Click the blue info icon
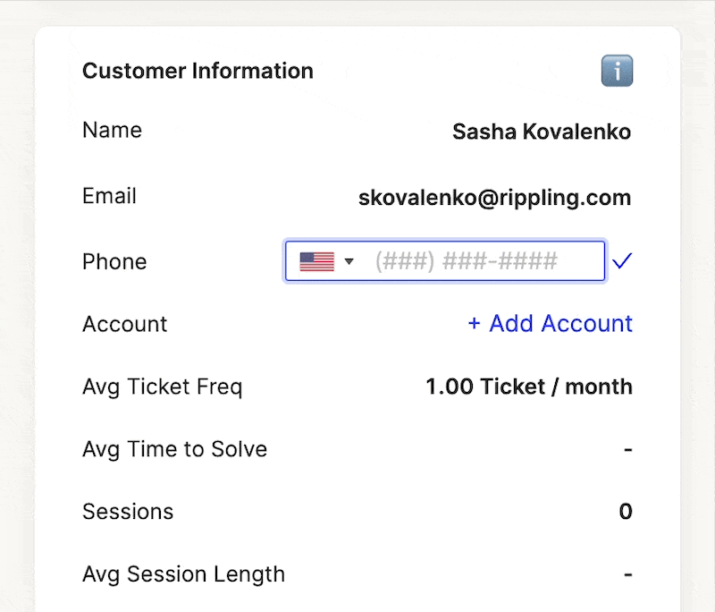715x612 pixels. coord(617,71)
